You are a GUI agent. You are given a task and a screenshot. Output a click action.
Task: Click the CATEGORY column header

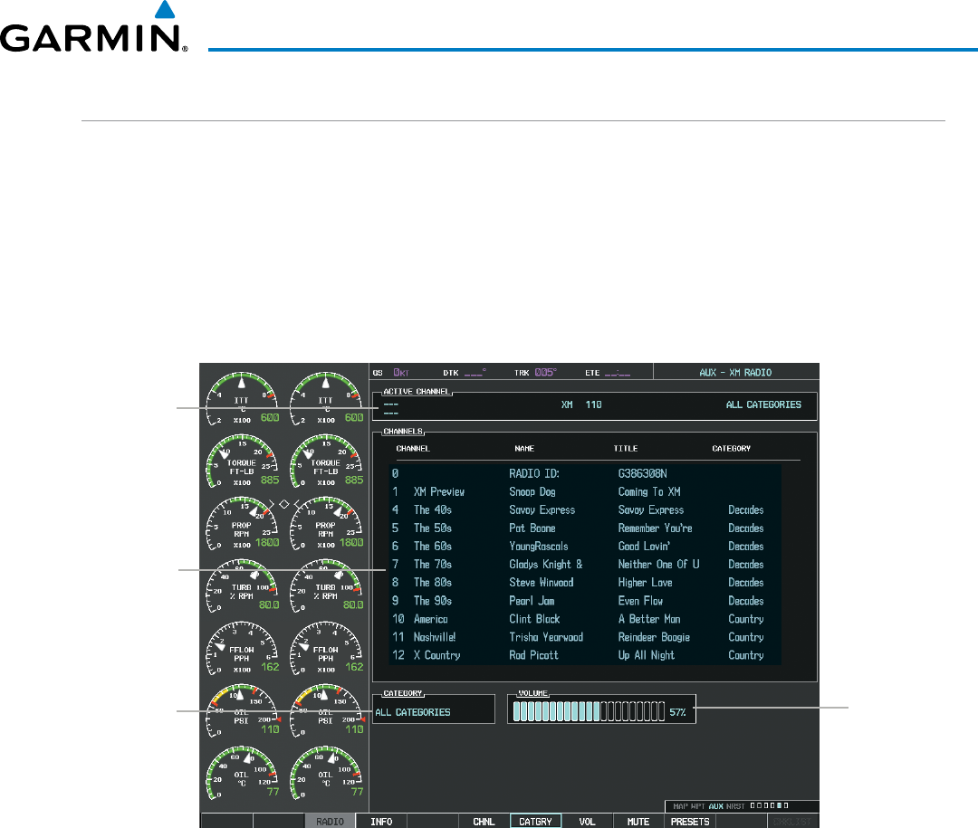(x=731, y=448)
